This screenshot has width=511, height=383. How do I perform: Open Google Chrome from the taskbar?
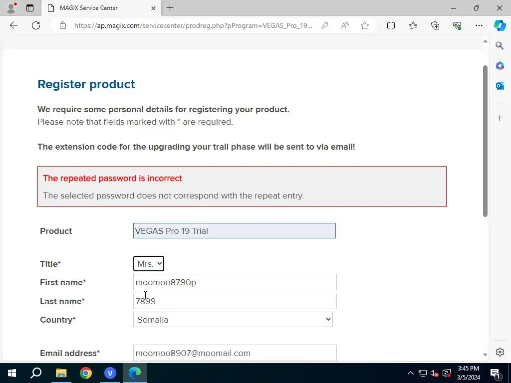[86, 373]
